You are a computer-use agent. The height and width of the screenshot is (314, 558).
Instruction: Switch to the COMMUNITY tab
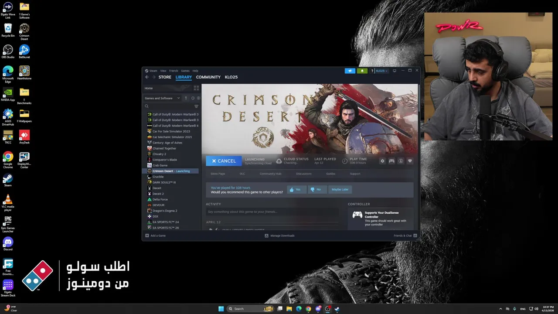[208, 77]
